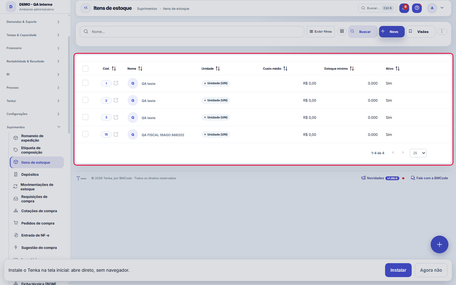The height and width of the screenshot is (285, 456).
Task: Check the QA FISCAL 19AGO 888202 row
Action: (x=85, y=134)
